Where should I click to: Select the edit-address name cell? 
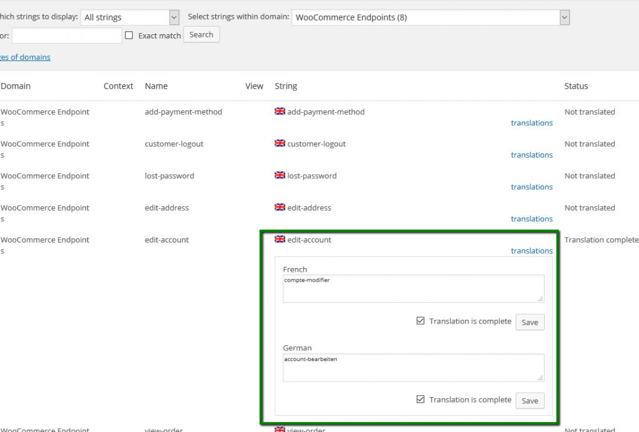click(x=167, y=208)
